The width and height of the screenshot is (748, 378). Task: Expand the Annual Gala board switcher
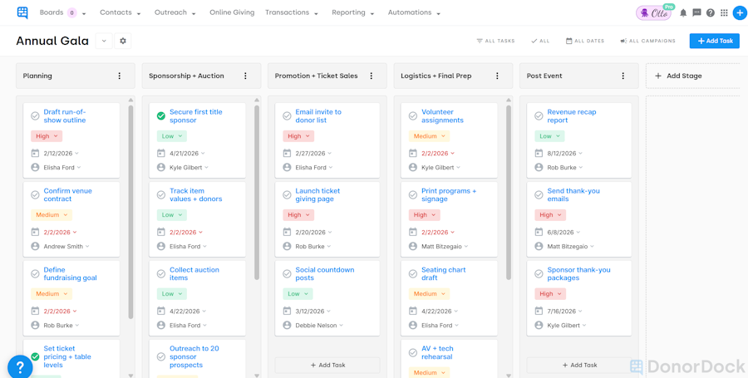pyautogui.click(x=104, y=41)
